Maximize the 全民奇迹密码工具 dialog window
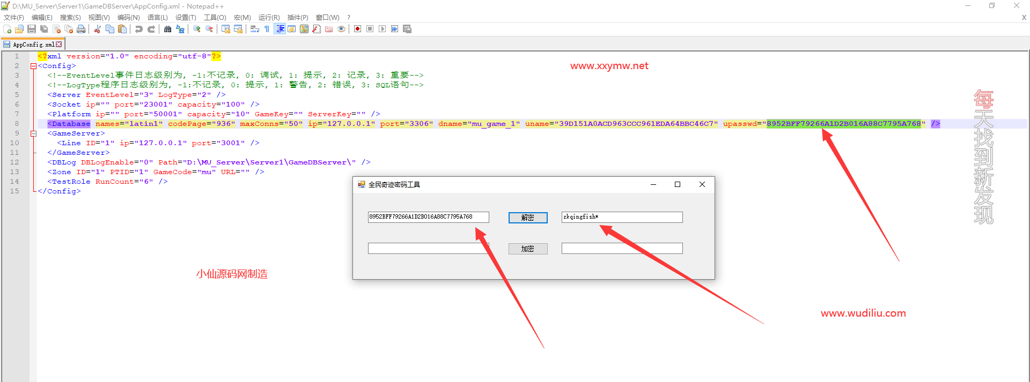This screenshot has height=382, width=1030. coord(678,184)
